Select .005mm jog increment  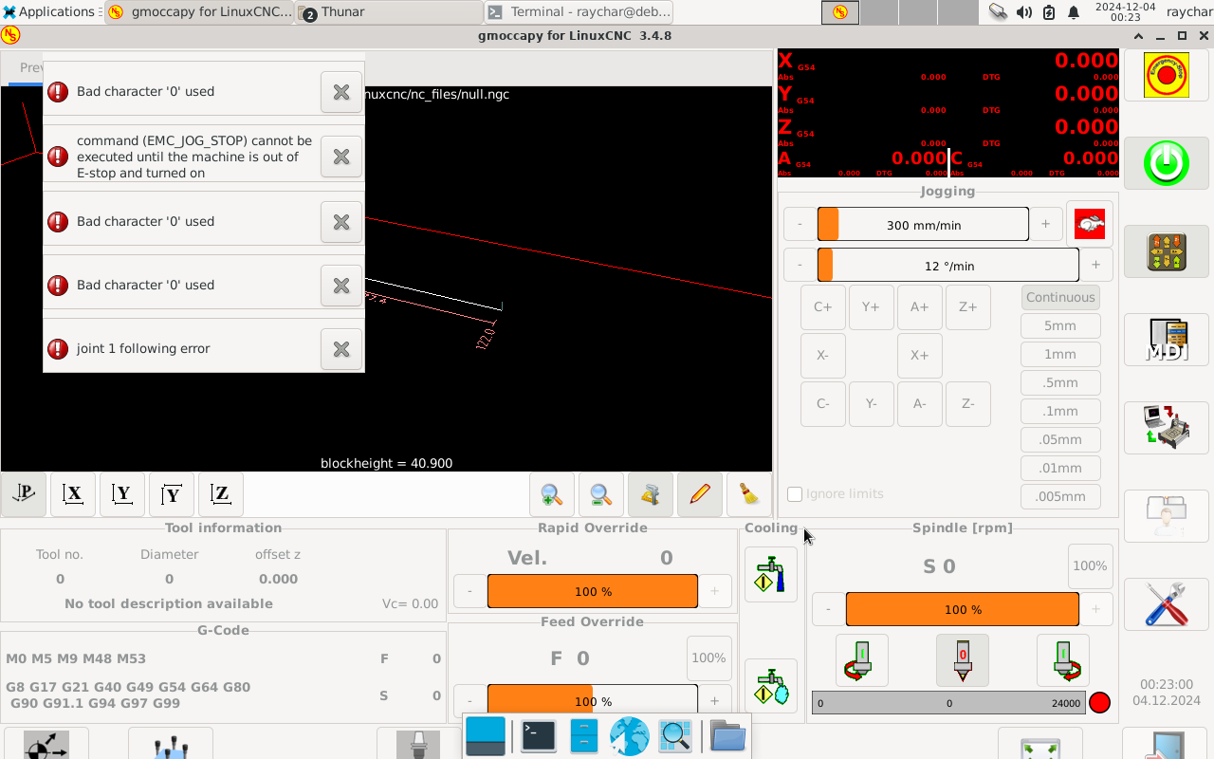coord(1060,496)
